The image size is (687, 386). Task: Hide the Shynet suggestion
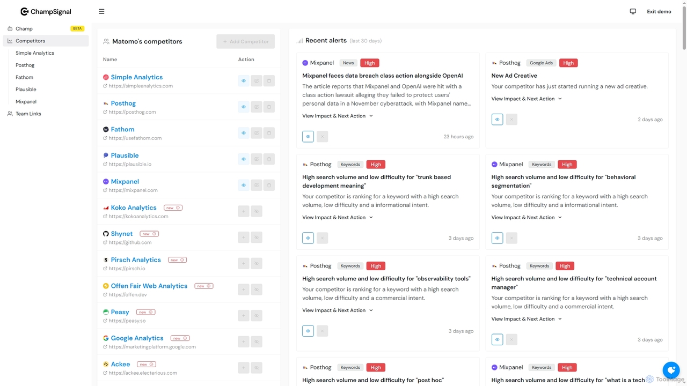click(x=257, y=237)
